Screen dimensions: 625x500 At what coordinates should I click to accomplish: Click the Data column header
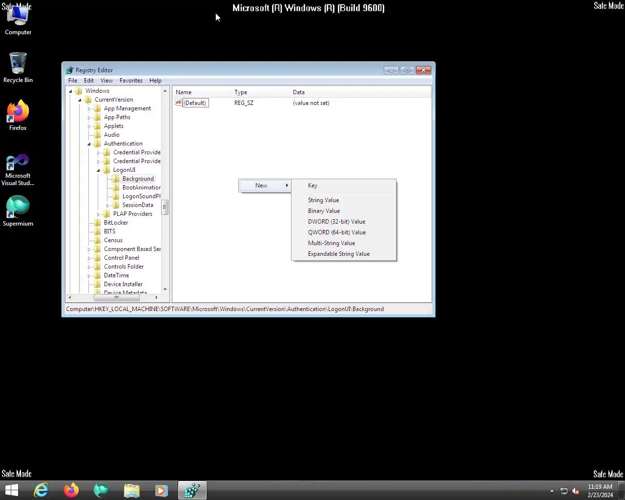click(360, 92)
